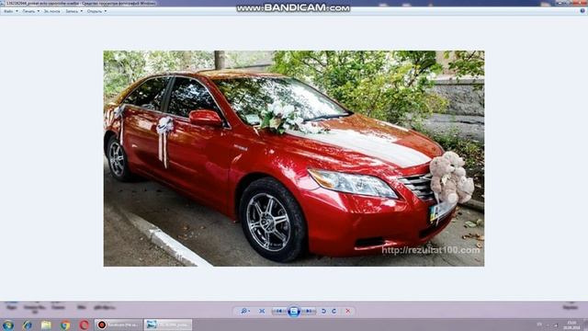
Task: Select the Photo Viewer taskbar button
Action: [x=168, y=325]
